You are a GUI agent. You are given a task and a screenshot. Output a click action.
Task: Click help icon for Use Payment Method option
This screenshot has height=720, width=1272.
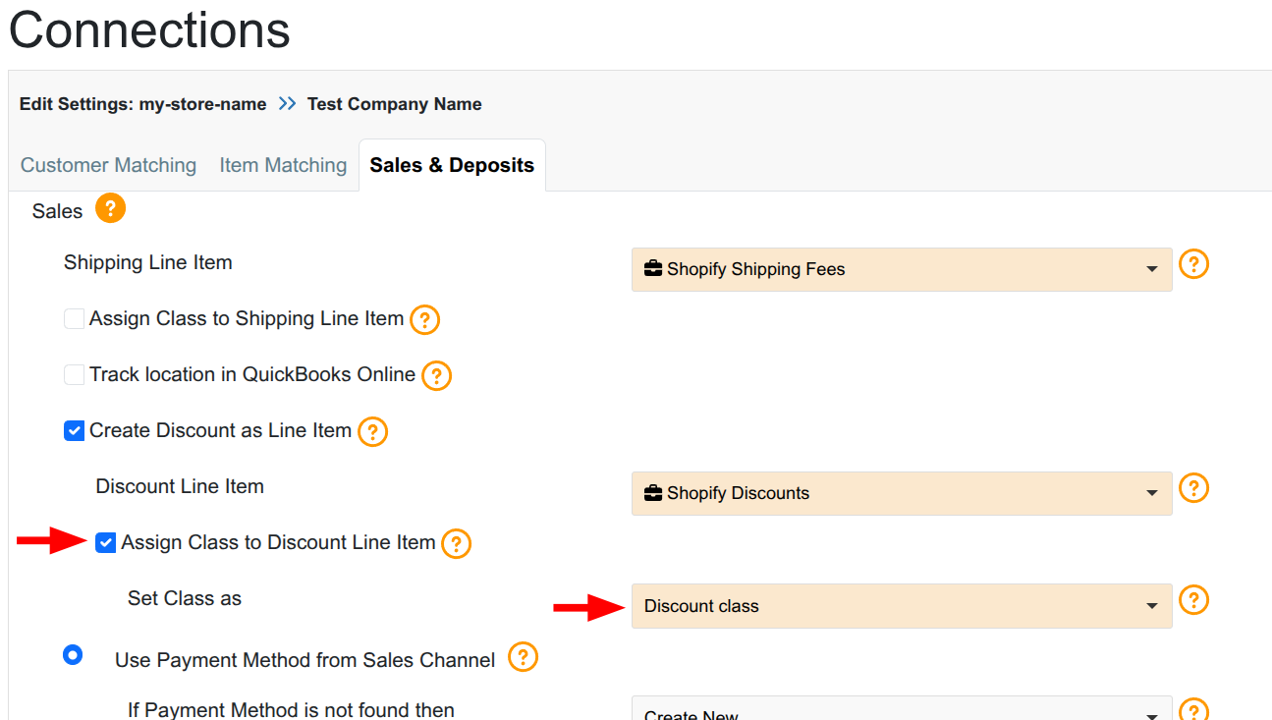click(523, 657)
